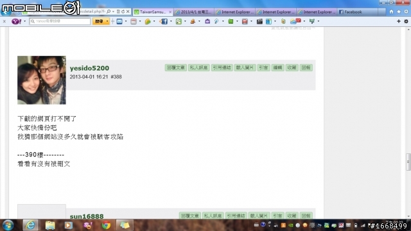Switch to the Facebook tab
The height and width of the screenshot is (231, 411).
click(x=358, y=12)
